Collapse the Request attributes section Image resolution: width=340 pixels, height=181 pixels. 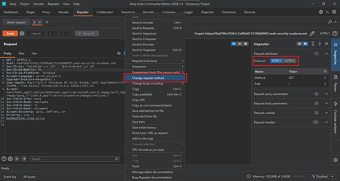tap(326, 54)
